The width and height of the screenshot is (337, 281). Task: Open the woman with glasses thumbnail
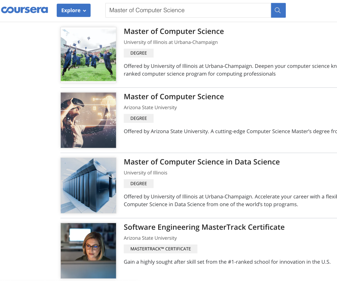88,251
